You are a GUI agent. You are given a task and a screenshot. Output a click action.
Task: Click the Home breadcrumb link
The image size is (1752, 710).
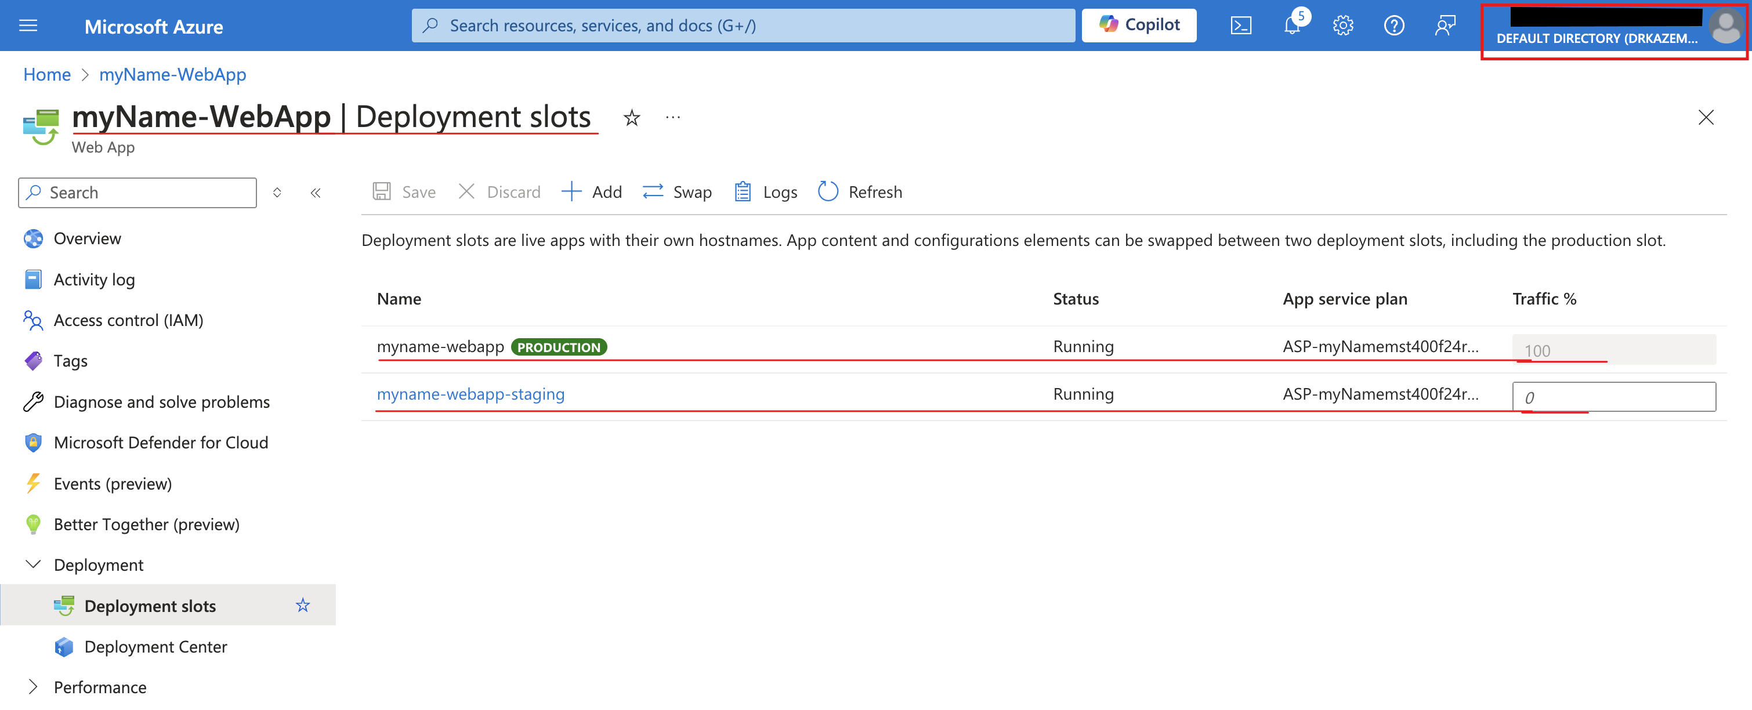point(47,75)
